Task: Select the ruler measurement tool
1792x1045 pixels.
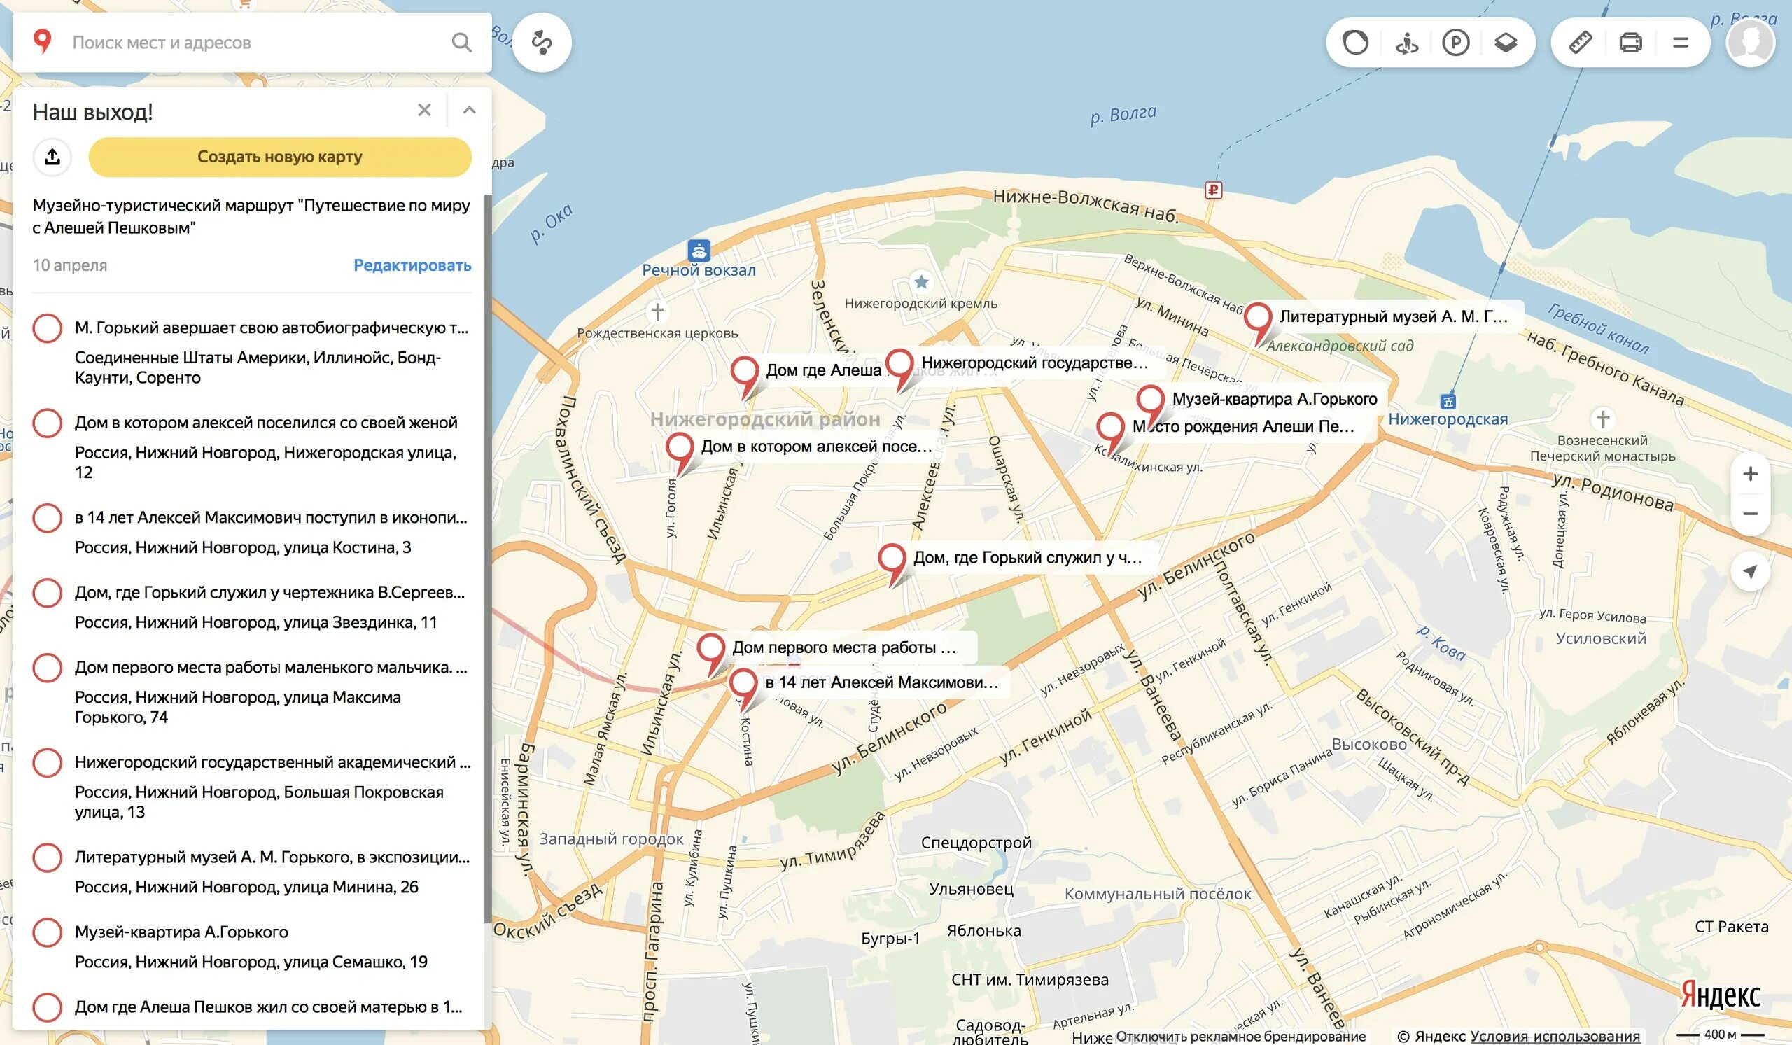Action: point(1580,43)
